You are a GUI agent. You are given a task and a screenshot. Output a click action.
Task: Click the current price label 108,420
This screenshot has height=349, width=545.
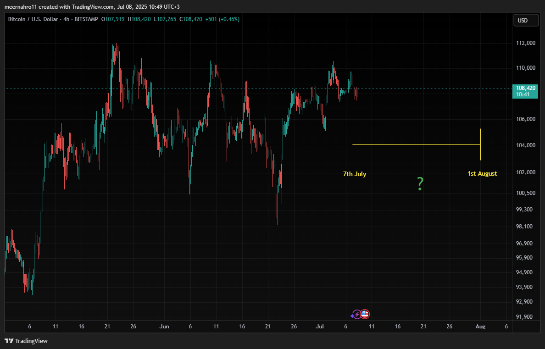526,88
